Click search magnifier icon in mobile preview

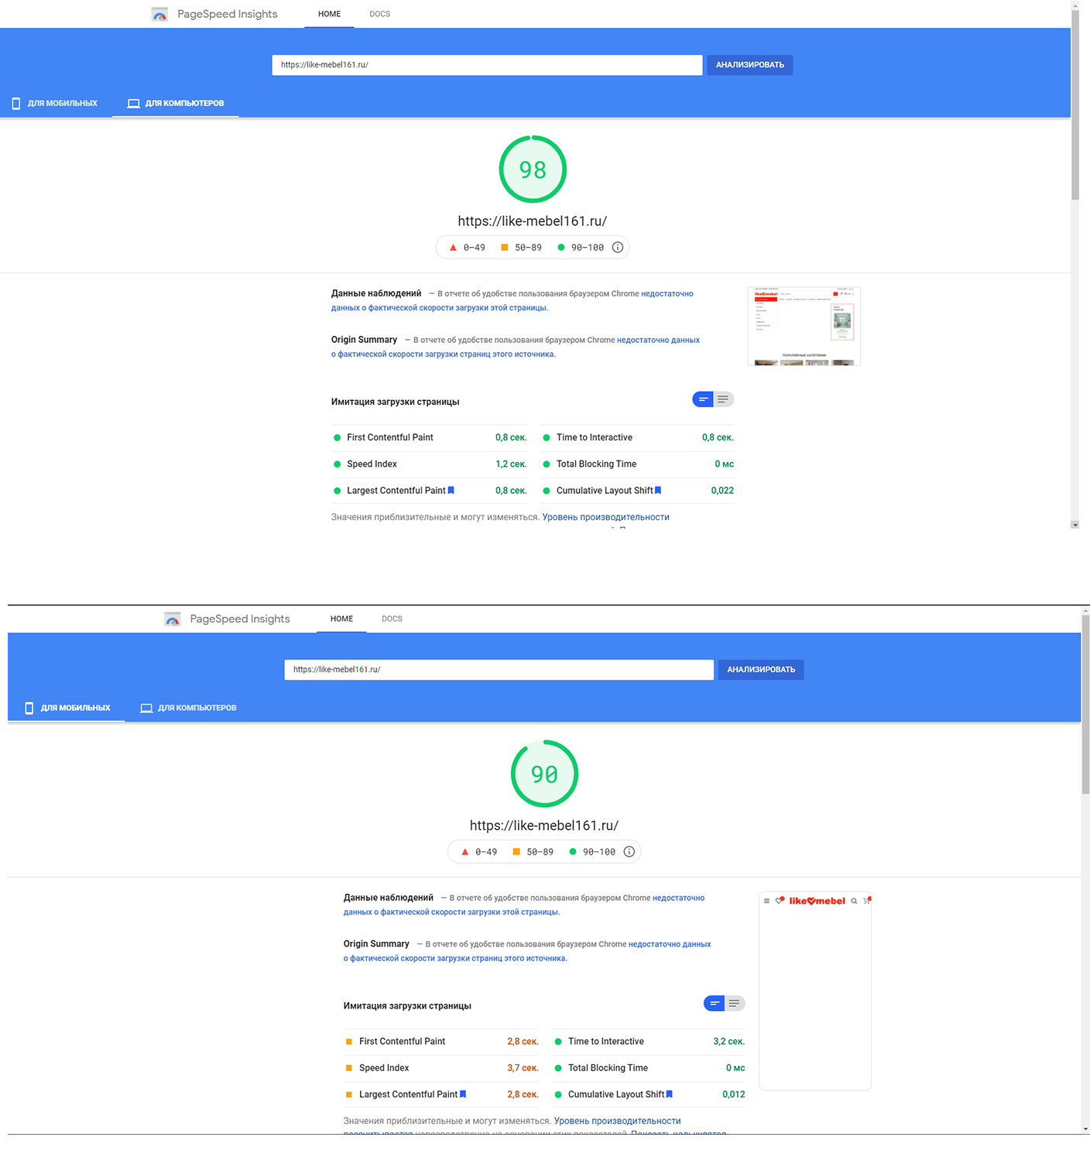point(854,901)
